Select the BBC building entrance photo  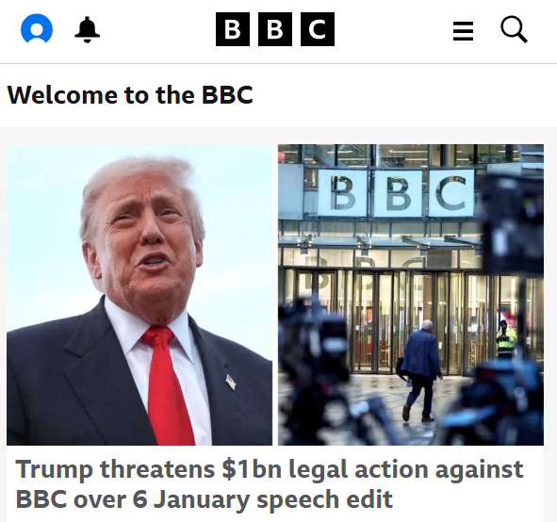tap(411, 295)
